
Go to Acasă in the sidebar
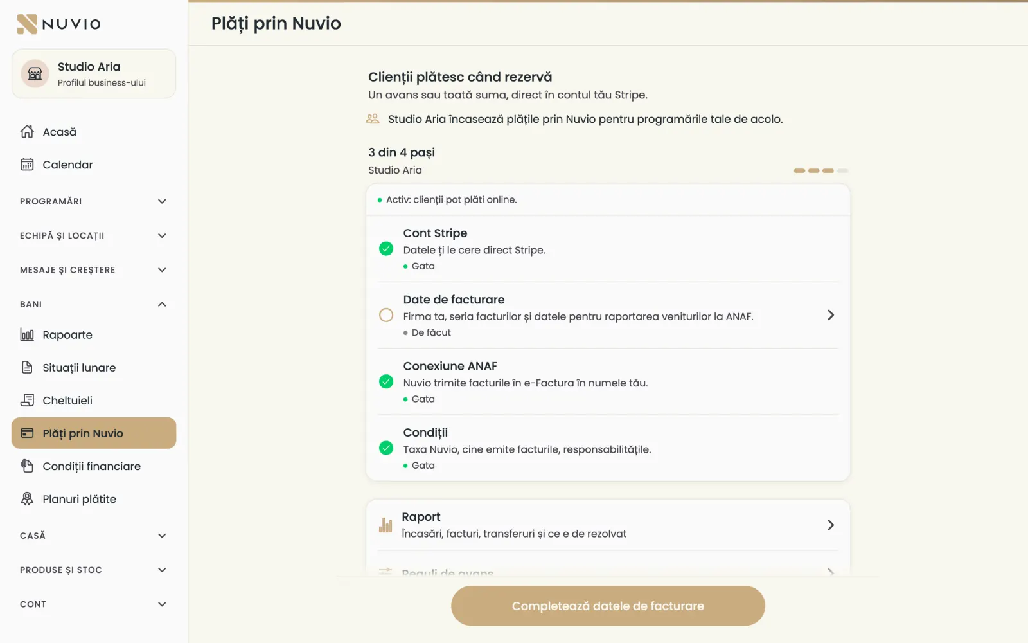point(94,132)
